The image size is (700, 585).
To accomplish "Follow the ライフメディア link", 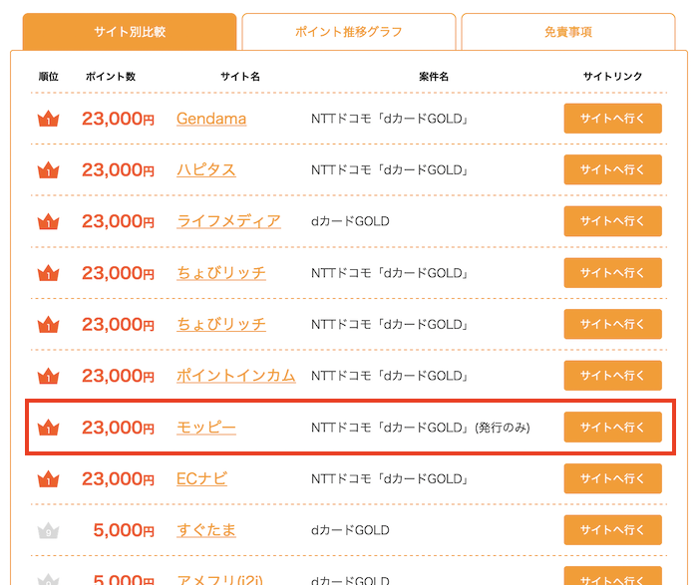I will (228, 221).
